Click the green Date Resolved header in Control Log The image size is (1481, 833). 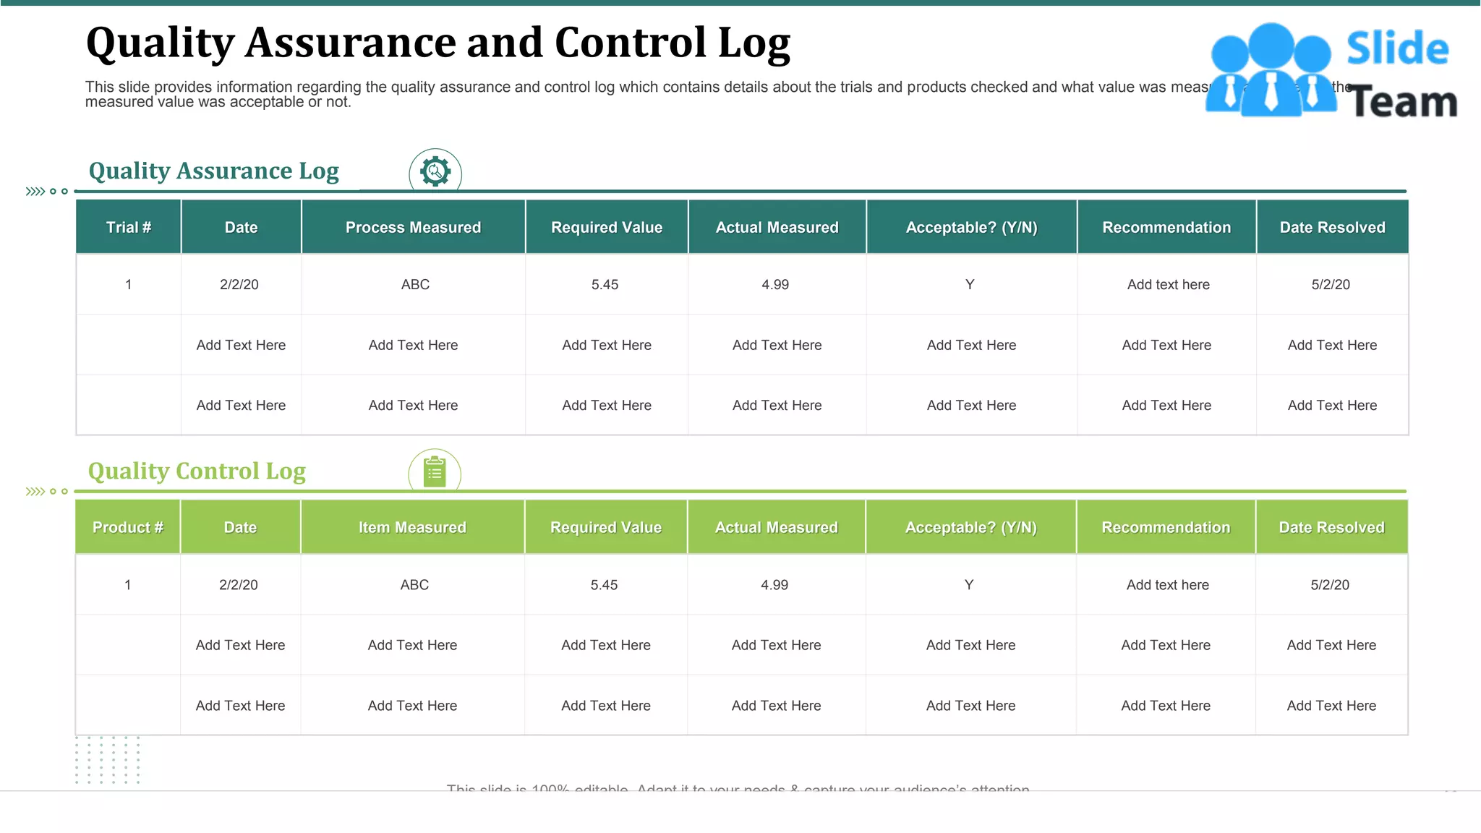point(1331,528)
